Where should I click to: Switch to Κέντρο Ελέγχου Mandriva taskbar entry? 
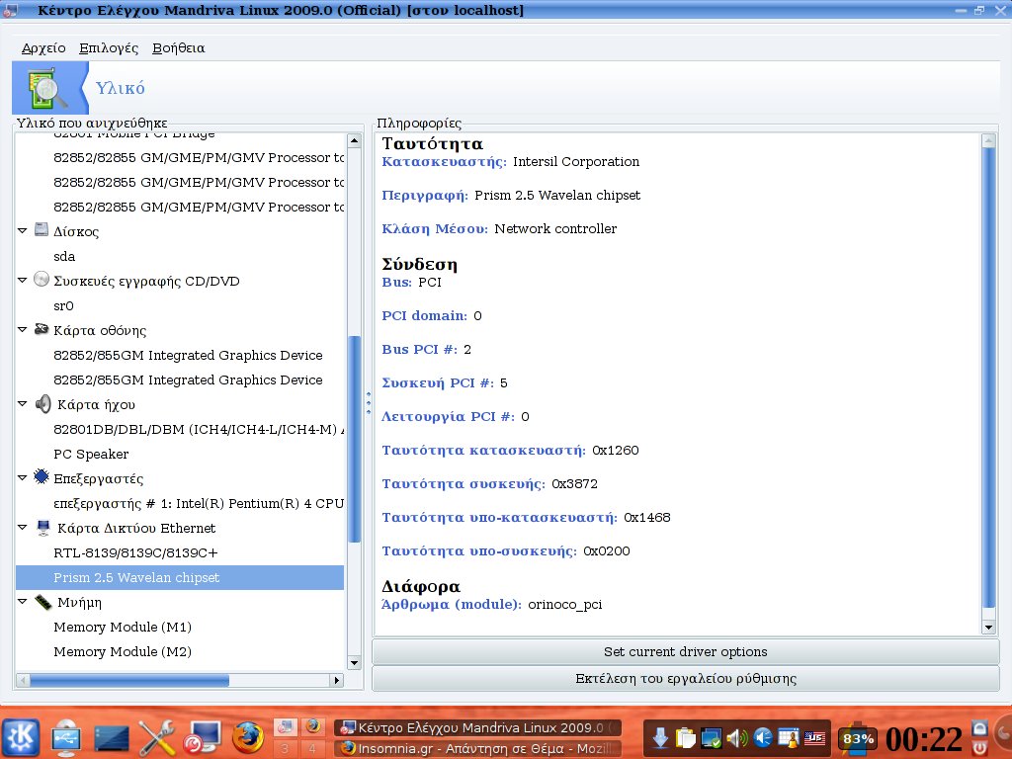pyautogui.click(x=477, y=728)
